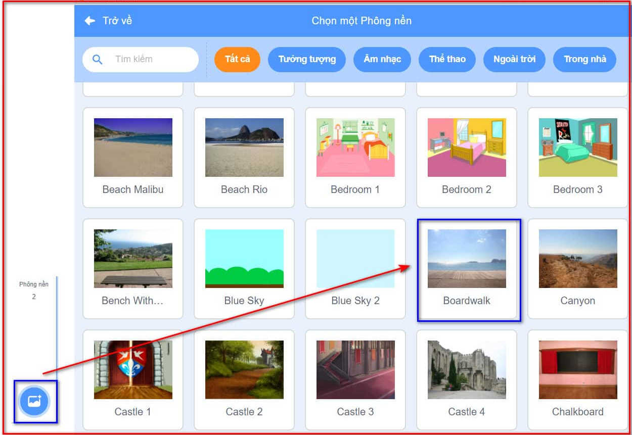Select the Tất cả category filter

click(237, 60)
